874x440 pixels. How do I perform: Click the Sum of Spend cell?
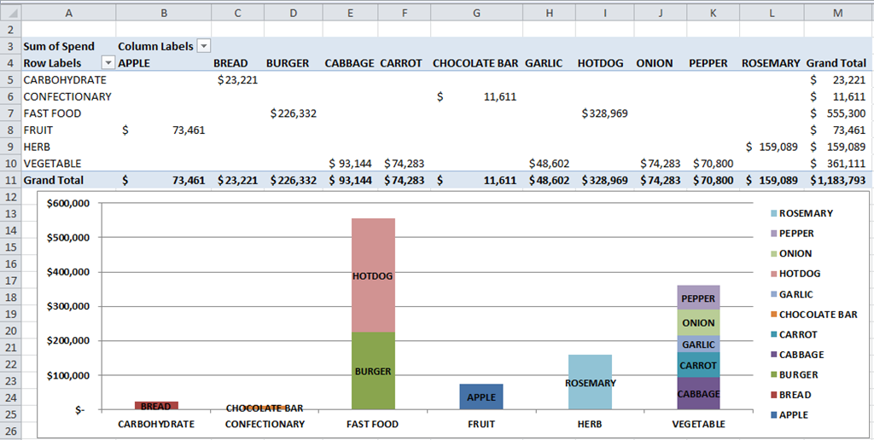68,46
